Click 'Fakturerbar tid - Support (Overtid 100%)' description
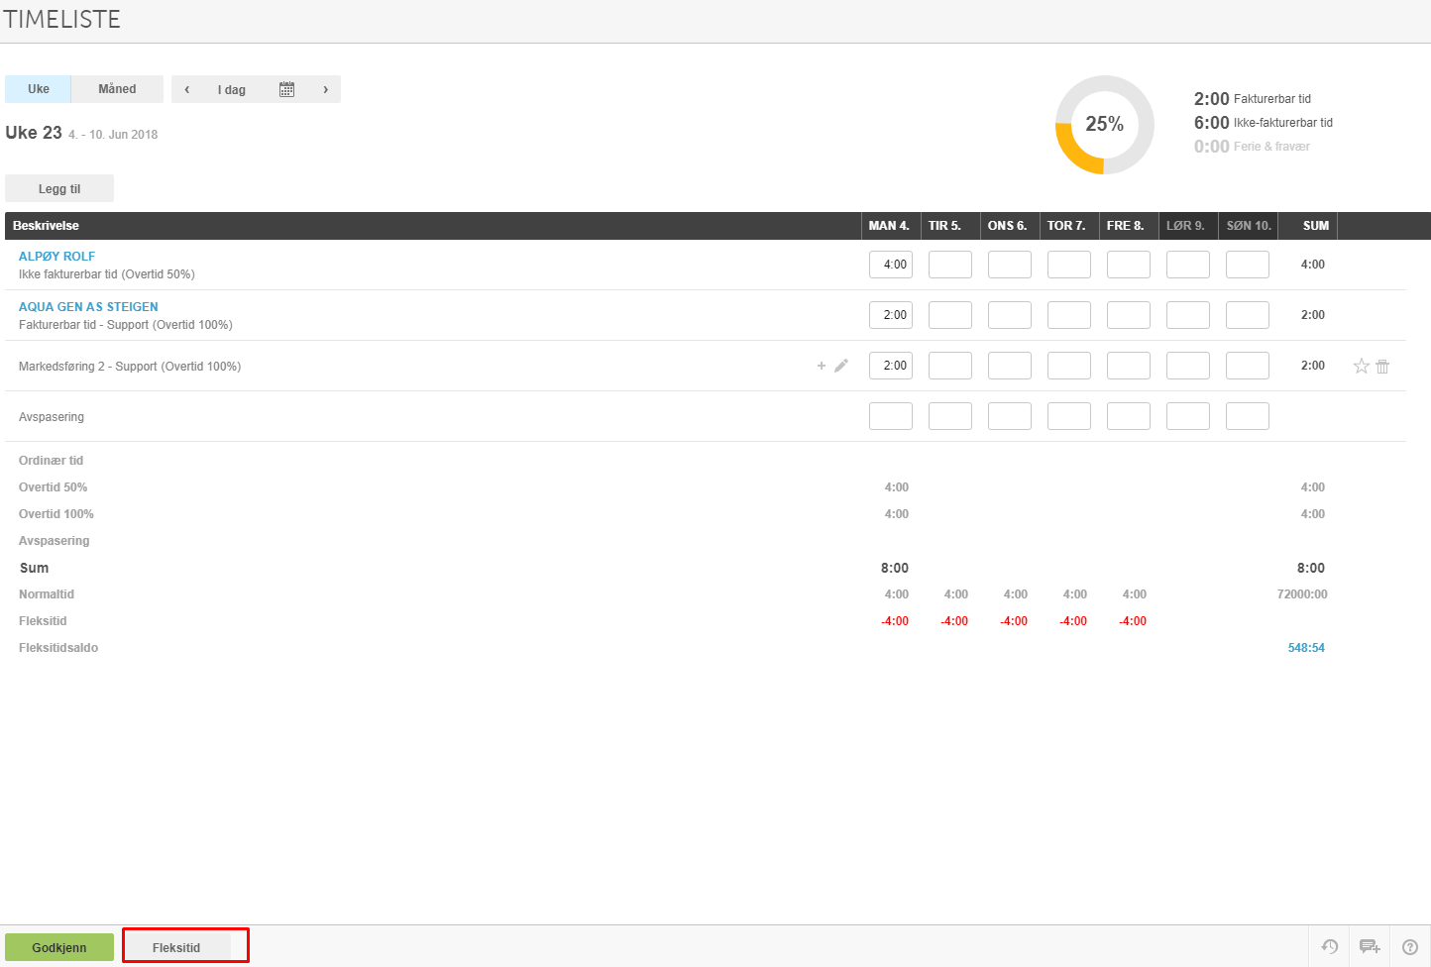This screenshot has width=1431, height=967. [126, 325]
